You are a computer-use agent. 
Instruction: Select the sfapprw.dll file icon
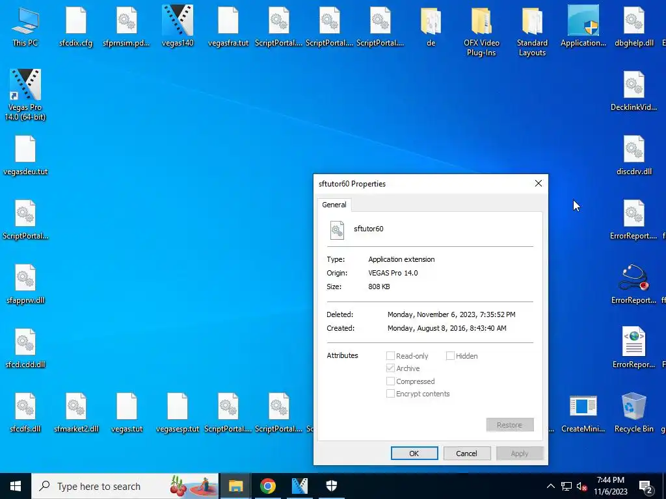(x=25, y=285)
